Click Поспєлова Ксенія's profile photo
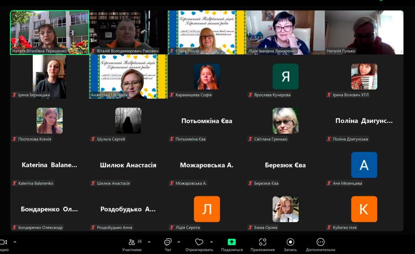 (50, 121)
